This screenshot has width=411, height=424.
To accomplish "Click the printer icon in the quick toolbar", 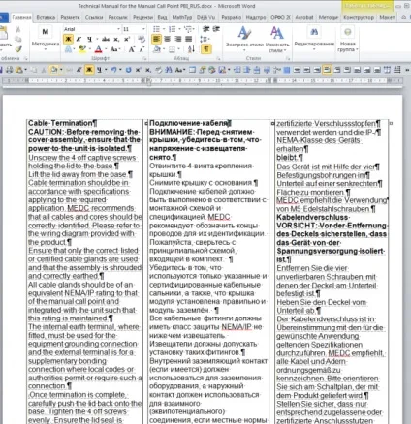I will point(10,70).
